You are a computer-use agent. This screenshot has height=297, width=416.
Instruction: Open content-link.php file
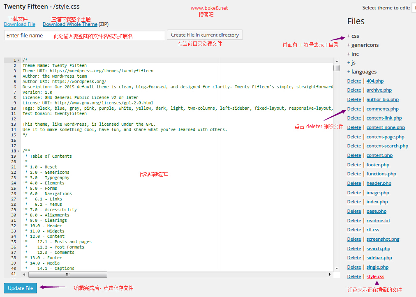[384, 118]
